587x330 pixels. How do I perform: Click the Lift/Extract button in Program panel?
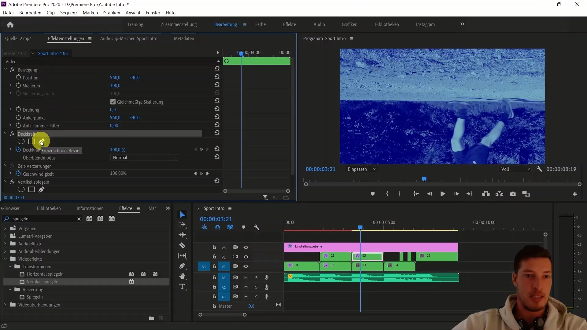coord(486,194)
